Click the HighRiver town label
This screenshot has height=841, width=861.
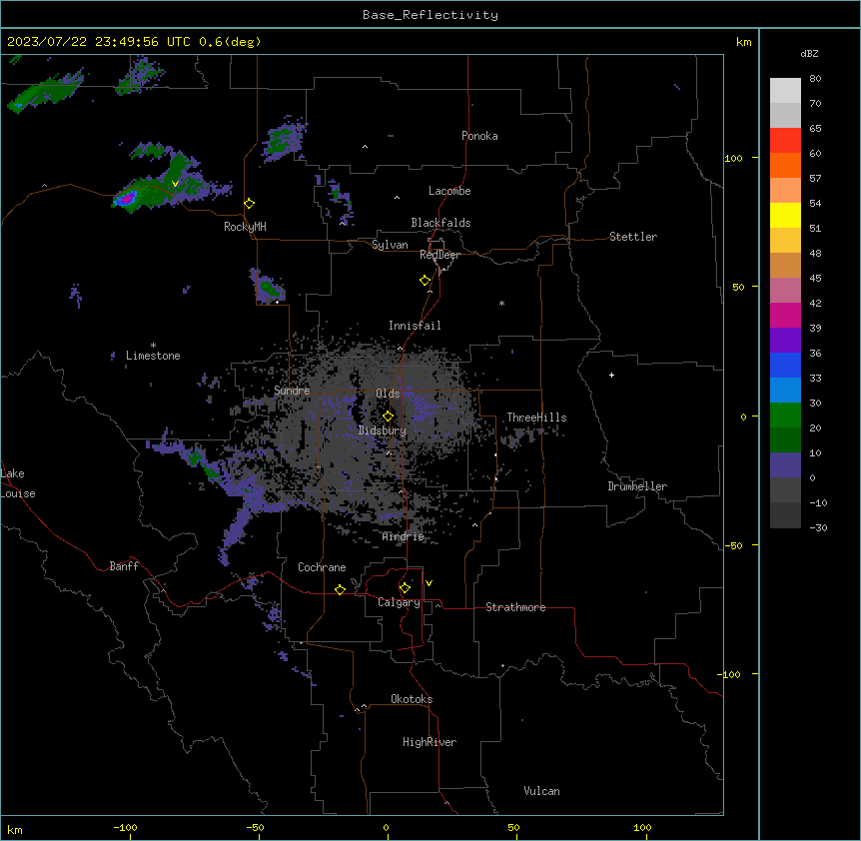click(430, 742)
